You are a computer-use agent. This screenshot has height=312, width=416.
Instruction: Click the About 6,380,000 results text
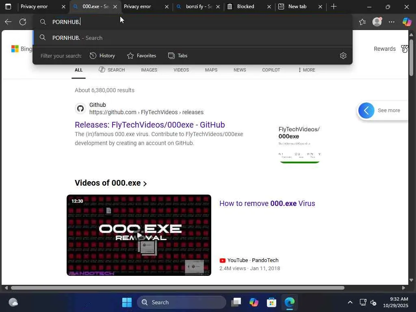click(104, 90)
